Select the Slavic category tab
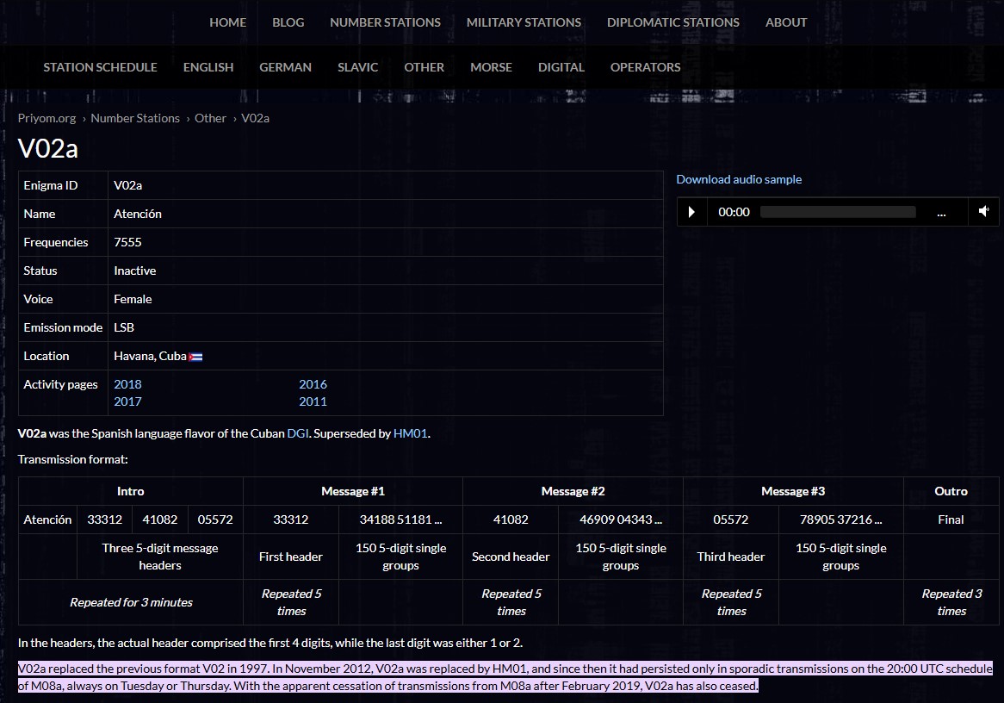This screenshot has width=1004, height=703. click(x=357, y=67)
